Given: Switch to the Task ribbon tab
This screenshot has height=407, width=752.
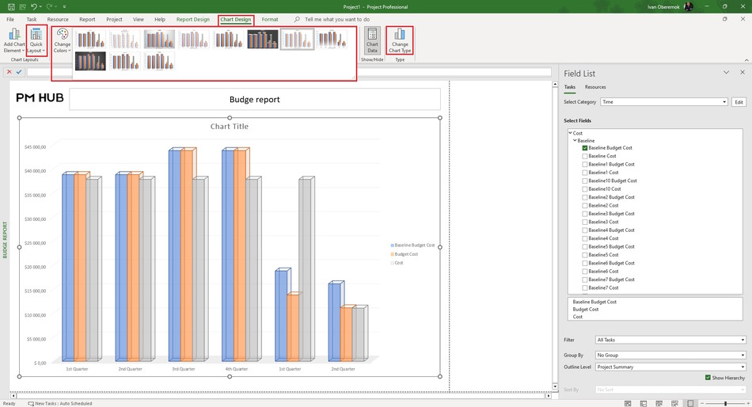Looking at the screenshot, I should tap(32, 19).
